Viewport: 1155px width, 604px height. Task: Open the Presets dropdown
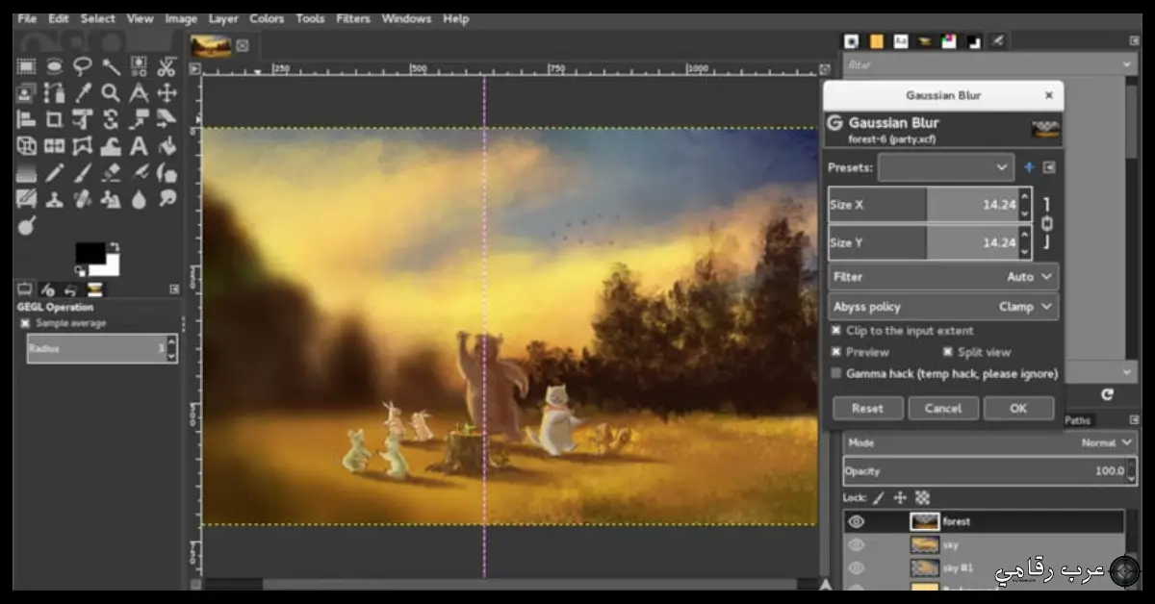tap(945, 167)
